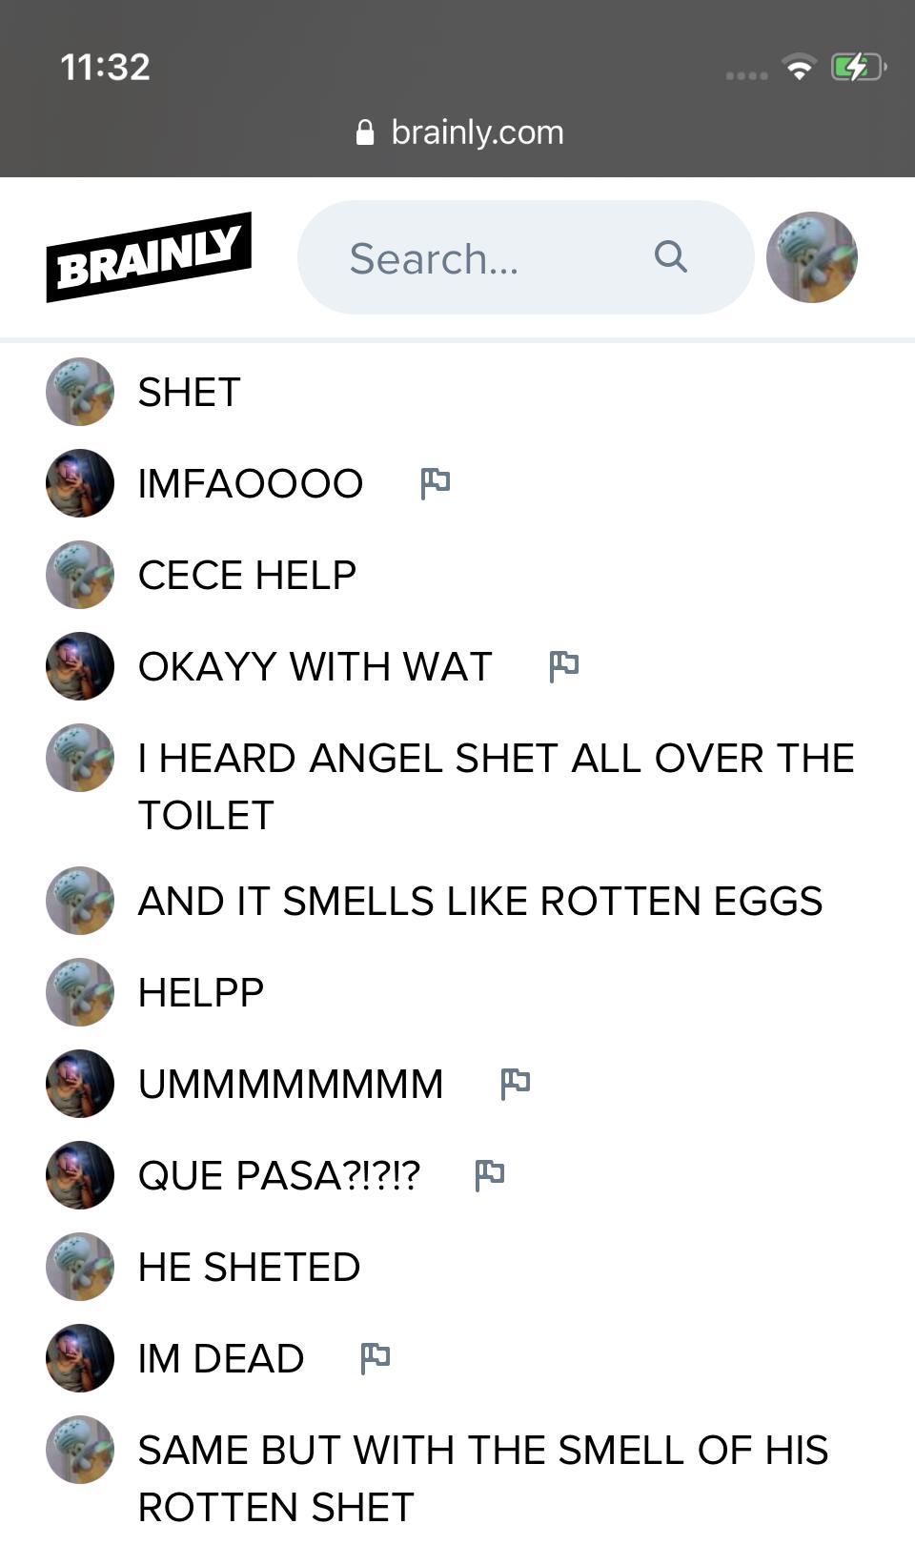
Task: Flag the IMFAOOOO comment
Action: coord(435,483)
